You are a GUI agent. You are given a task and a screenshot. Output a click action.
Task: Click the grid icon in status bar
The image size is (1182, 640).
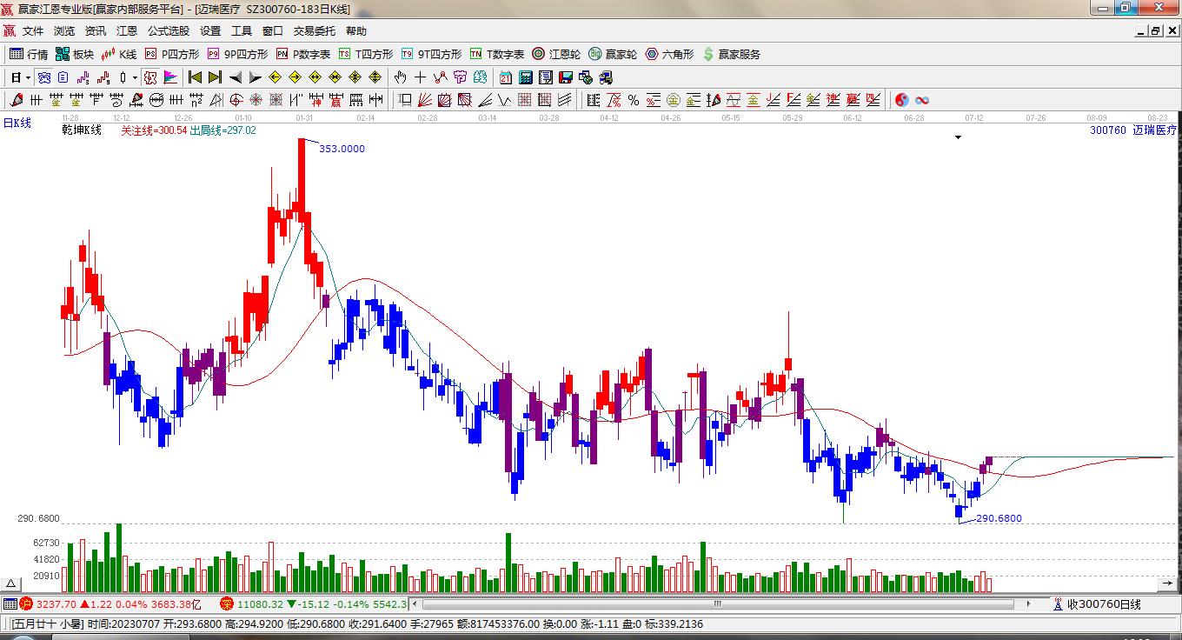click(10, 604)
